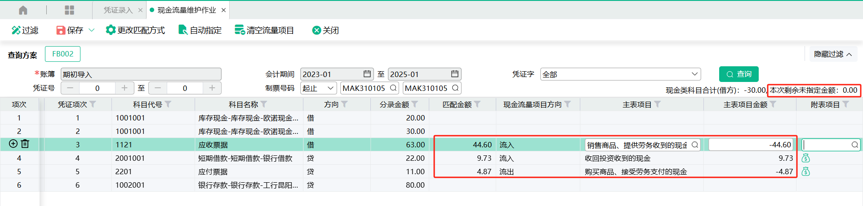Viewport: 863px width, 206px height.
Task: Click the money bag icon in row 4
Action: [x=805, y=158]
